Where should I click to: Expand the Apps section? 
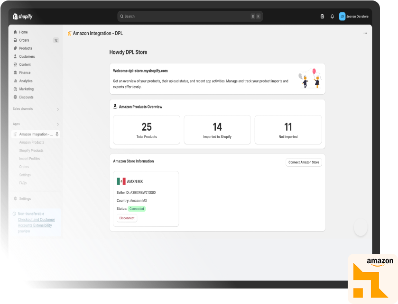tap(58, 124)
